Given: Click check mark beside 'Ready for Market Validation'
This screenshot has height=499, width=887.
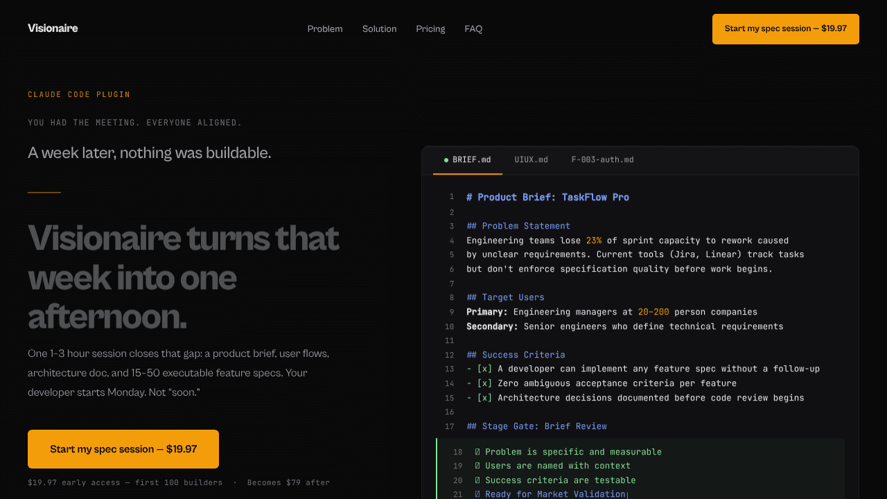Looking at the screenshot, I should point(477,494).
